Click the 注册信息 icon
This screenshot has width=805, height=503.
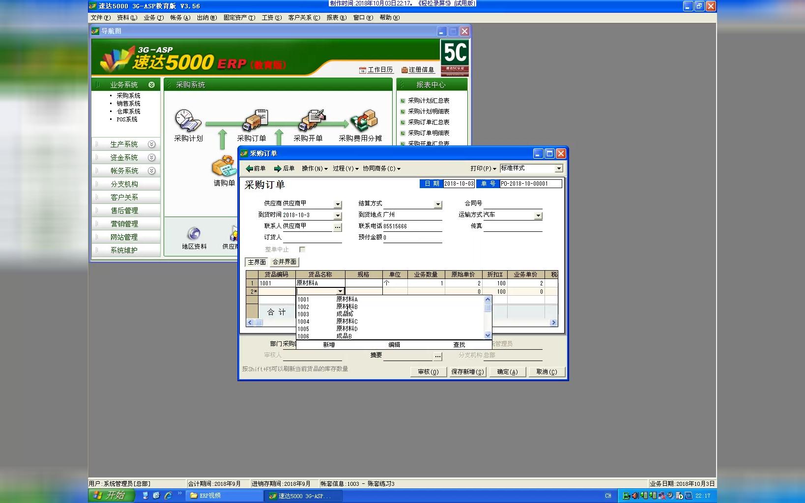pos(404,70)
